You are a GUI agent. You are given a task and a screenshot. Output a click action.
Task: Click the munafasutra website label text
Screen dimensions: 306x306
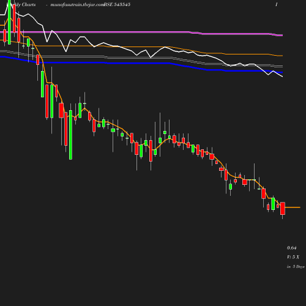coord(77,5)
